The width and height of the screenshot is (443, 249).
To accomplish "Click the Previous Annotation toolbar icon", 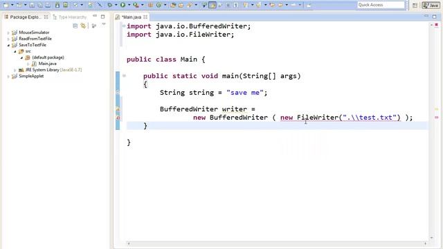I will point(258,5).
